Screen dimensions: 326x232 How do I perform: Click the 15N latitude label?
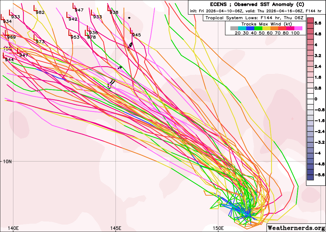(7, 49)
